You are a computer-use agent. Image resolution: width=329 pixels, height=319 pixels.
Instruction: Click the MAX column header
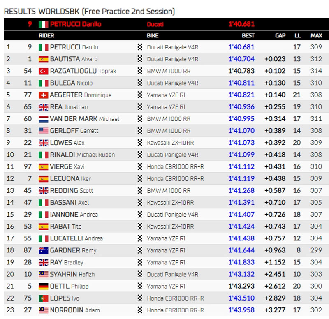[316, 36]
